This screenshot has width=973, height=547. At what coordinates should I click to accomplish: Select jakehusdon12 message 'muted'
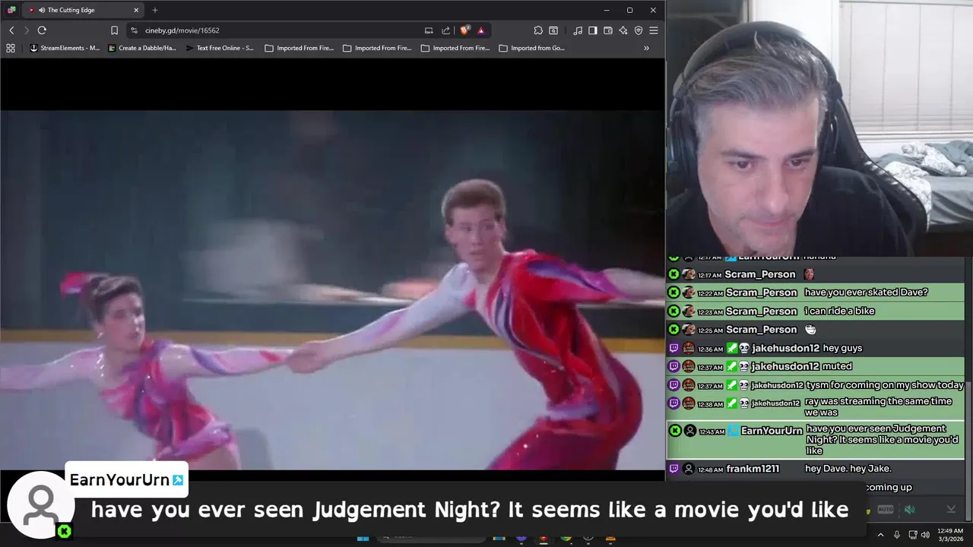[x=837, y=366]
